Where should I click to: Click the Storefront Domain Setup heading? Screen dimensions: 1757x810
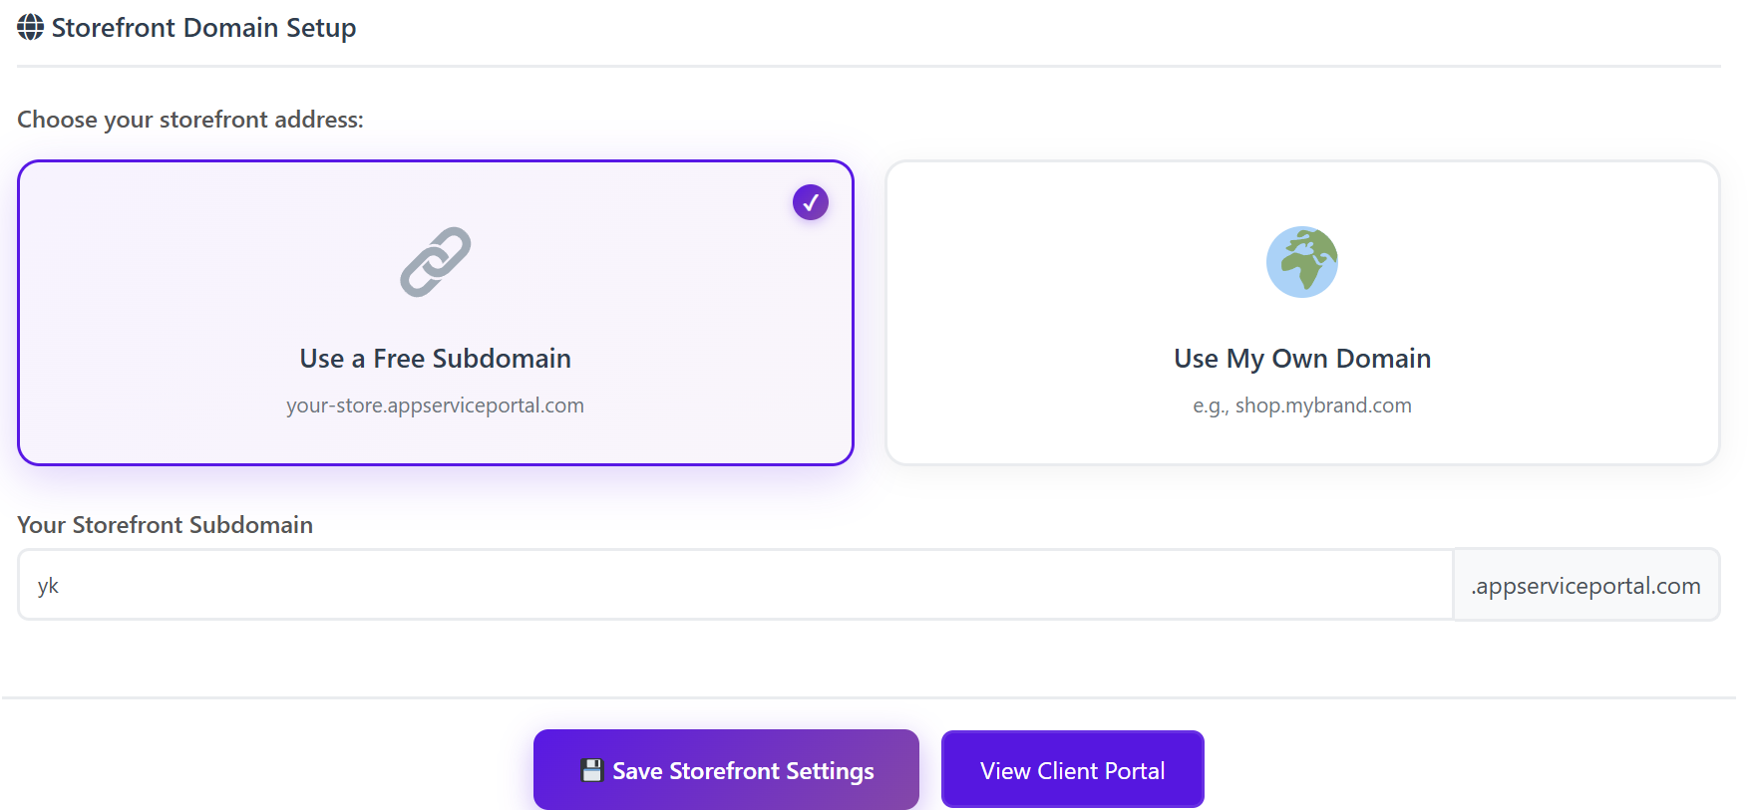203,28
